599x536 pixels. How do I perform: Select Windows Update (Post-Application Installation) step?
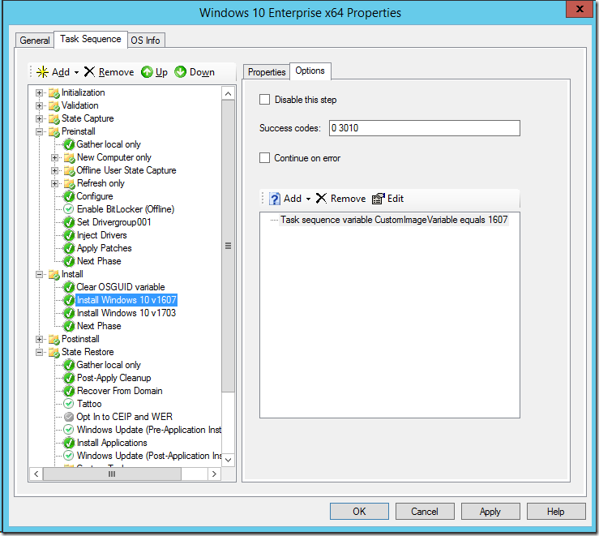point(149,456)
